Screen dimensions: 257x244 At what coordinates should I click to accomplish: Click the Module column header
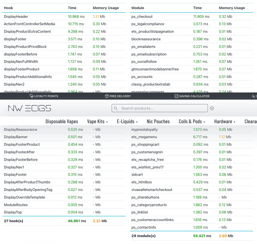coord(138,8)
